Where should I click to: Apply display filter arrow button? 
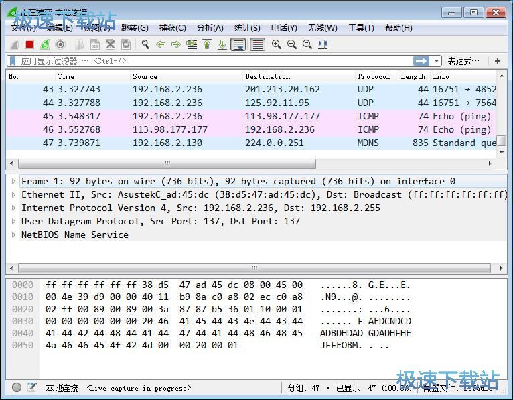[421, 61]
